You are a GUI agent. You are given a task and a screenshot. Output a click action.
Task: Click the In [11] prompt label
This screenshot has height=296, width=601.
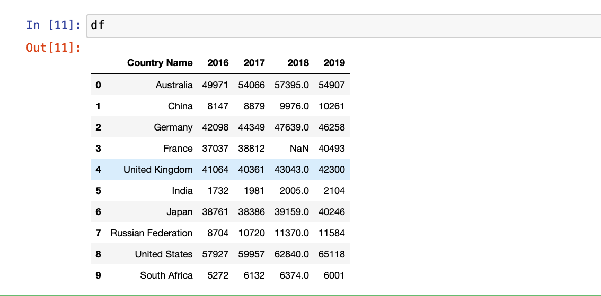[x=54, y=25]
